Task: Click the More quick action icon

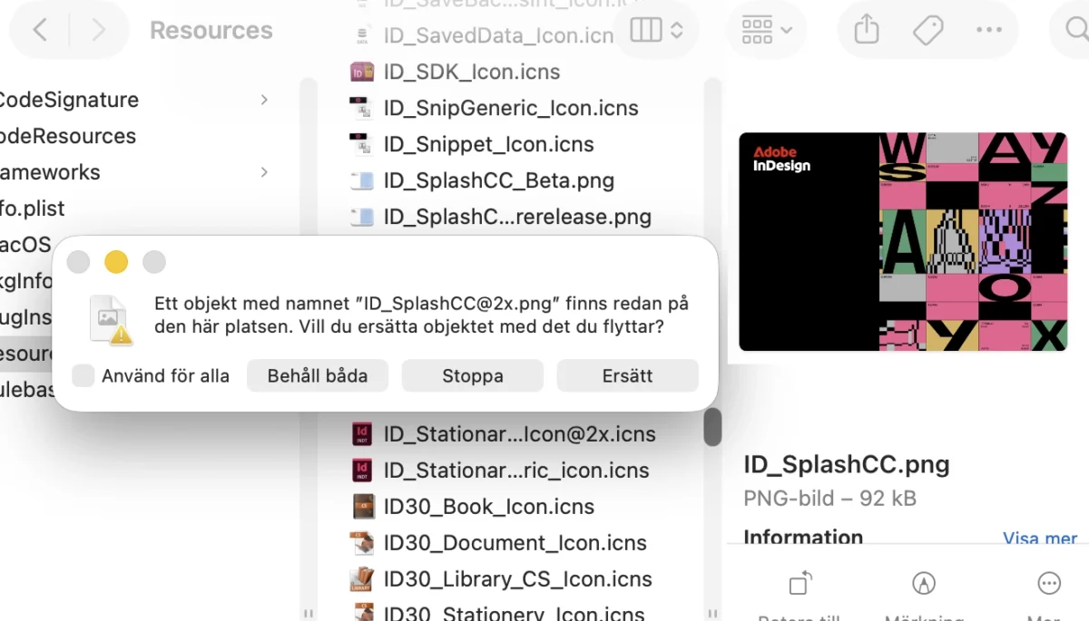Action: [x=1049, y=583]
